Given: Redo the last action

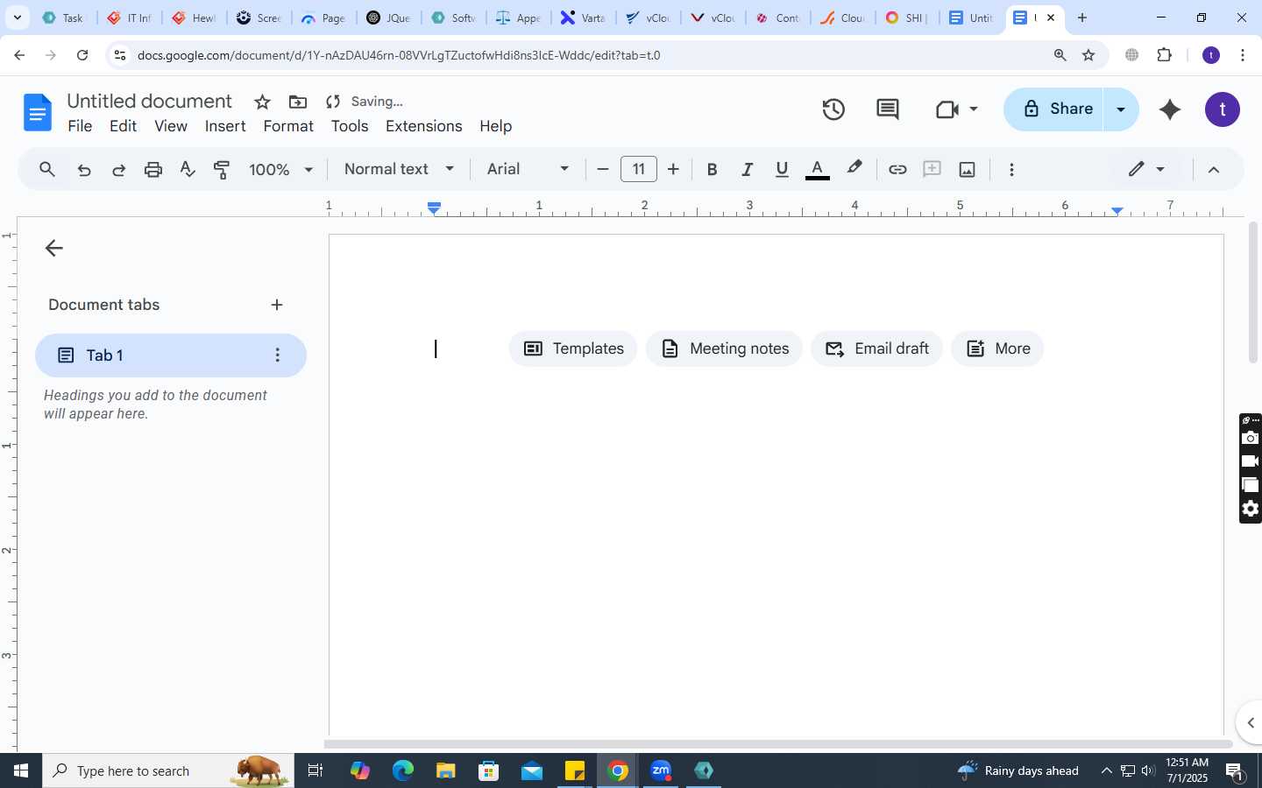Looking at the screenshot, I should [x=118, y=170].
